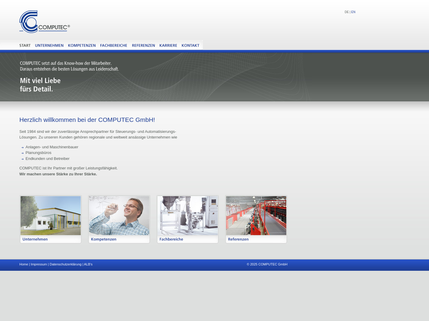Click 'Mit viel Liebe fürs Detail.' banner text
Screen dimensions: 429x321
pos(40,85)
